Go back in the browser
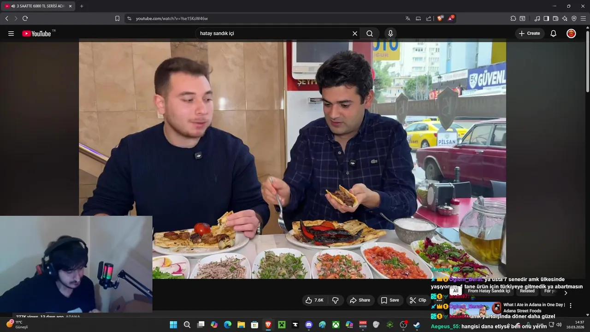This screenshot has width=590, height=332. point(6,18)
